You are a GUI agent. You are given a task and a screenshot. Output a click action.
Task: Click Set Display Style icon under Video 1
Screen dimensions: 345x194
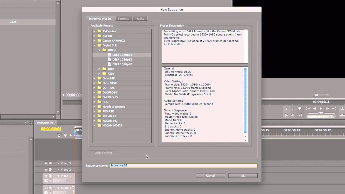tap(46, 181)
